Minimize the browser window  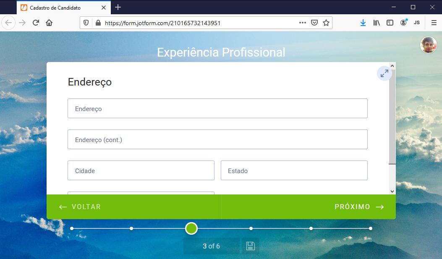[x=394, y=7]
